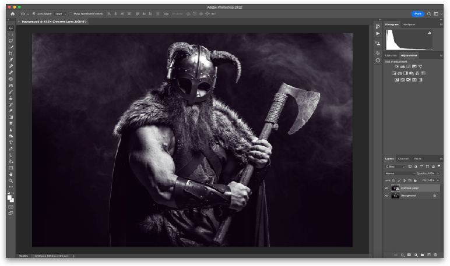The image size is (450, 266).
Task: Switch to the Channels tab
Action: tap(403, 158)
